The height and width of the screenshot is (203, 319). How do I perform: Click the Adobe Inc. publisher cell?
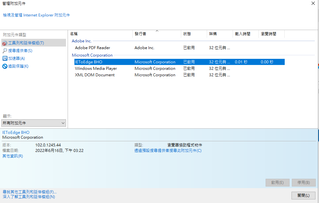[144, 48]
